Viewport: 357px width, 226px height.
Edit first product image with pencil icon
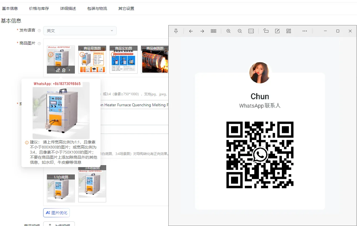[x=58, y=70]
